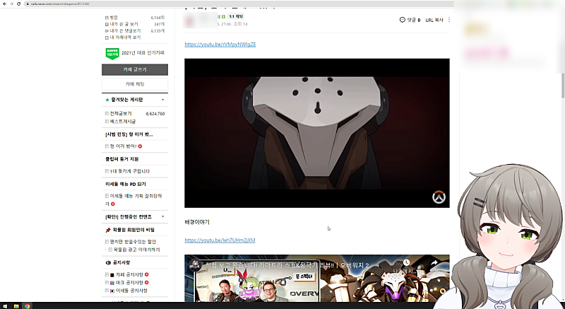This screenshot has width=565, height=309.
Task: Click the Share arrow on YouTube embed
Action: pos(434,263)
